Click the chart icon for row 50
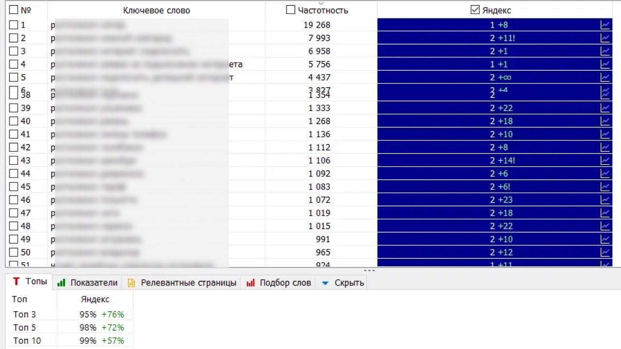The height and width of the screenshot is (349, 621). point(605,252)
